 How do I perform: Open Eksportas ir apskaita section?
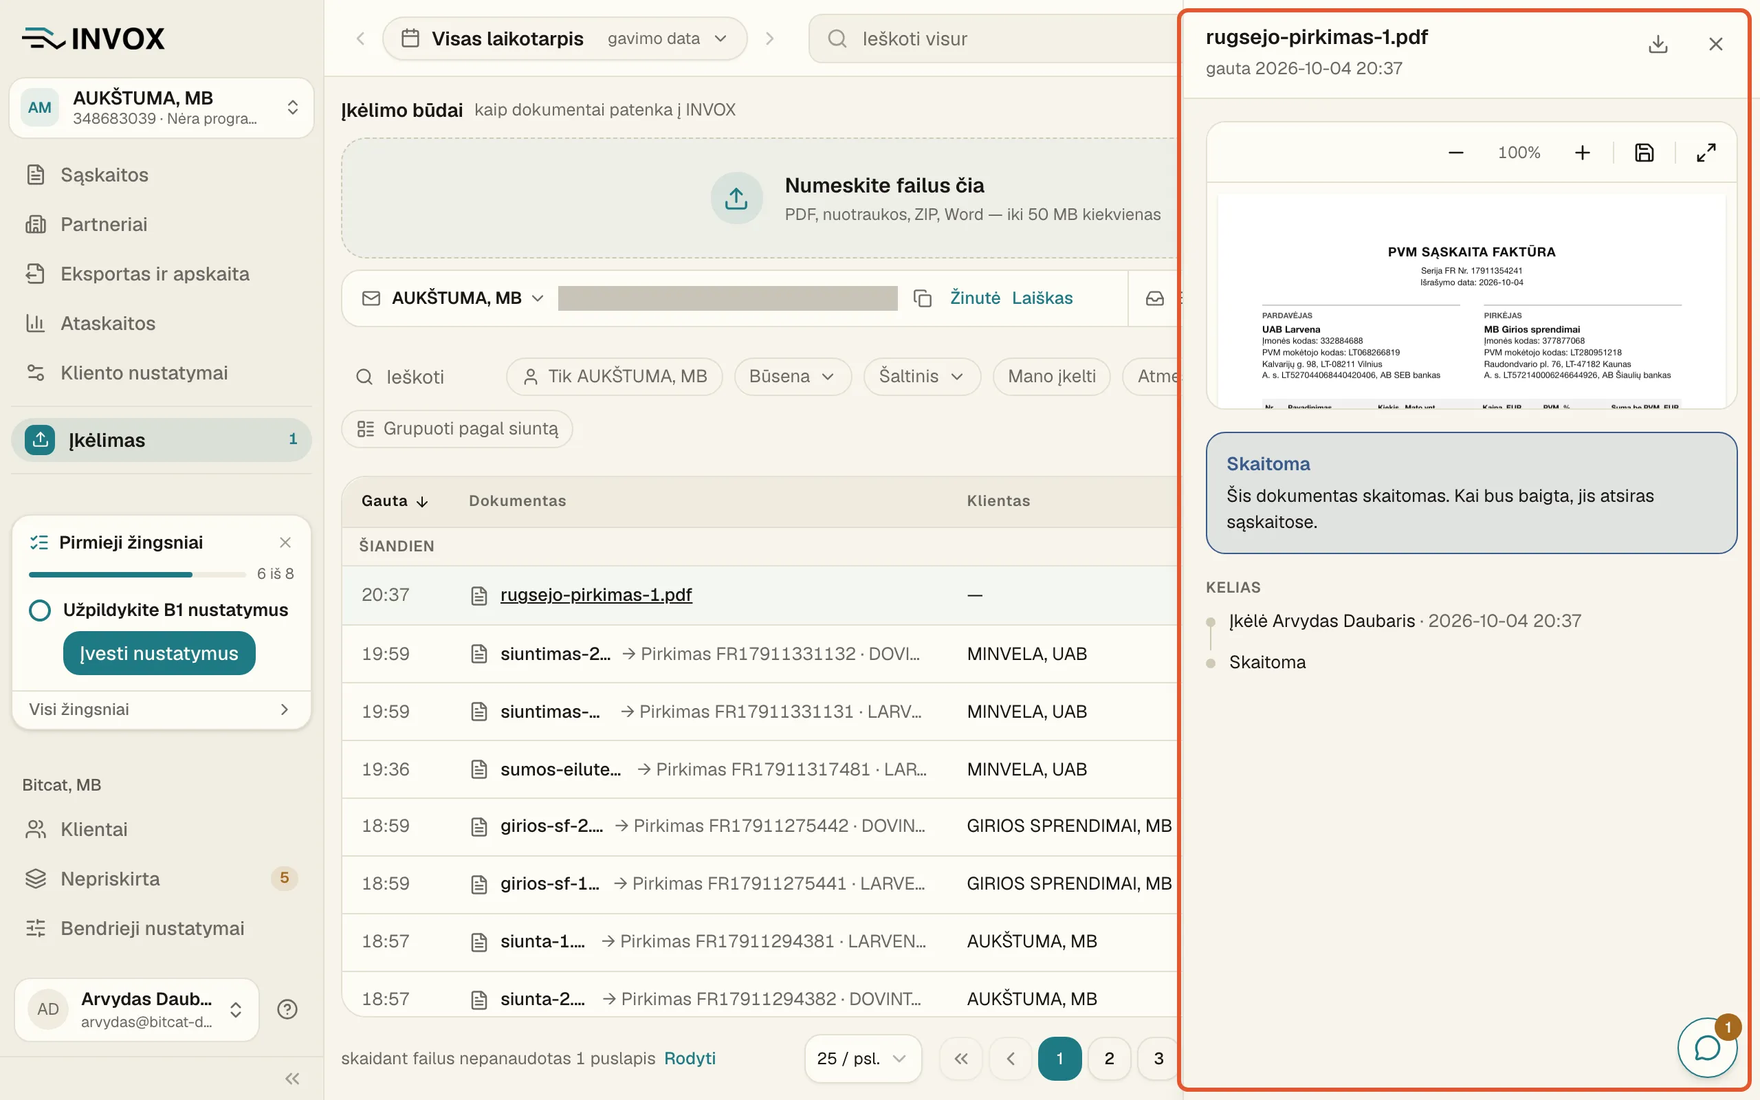click(161, 274)
